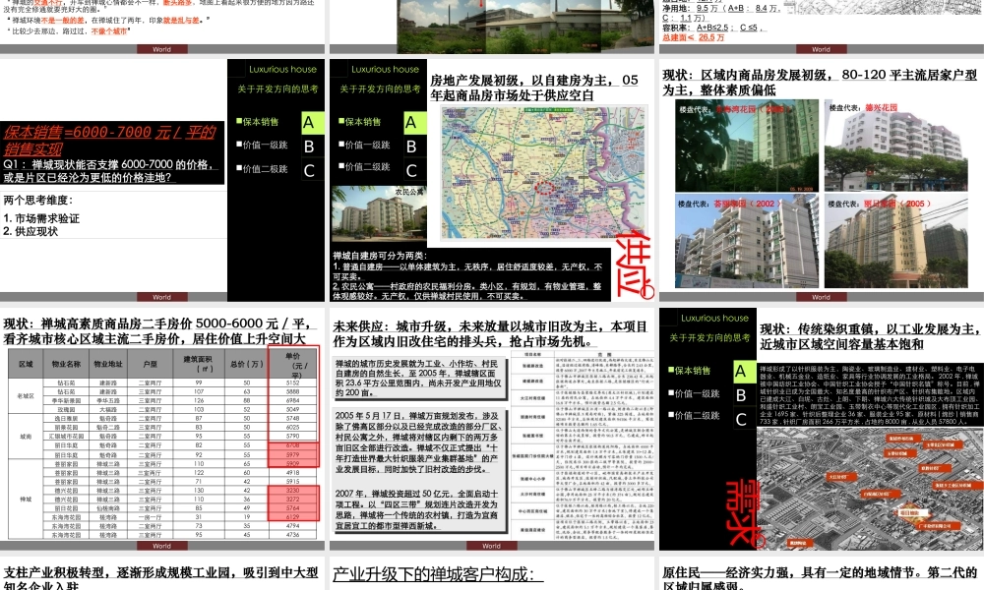Click the 支柱产业积极转型 slide title
The image size is (984, 590).
point(161,578)
